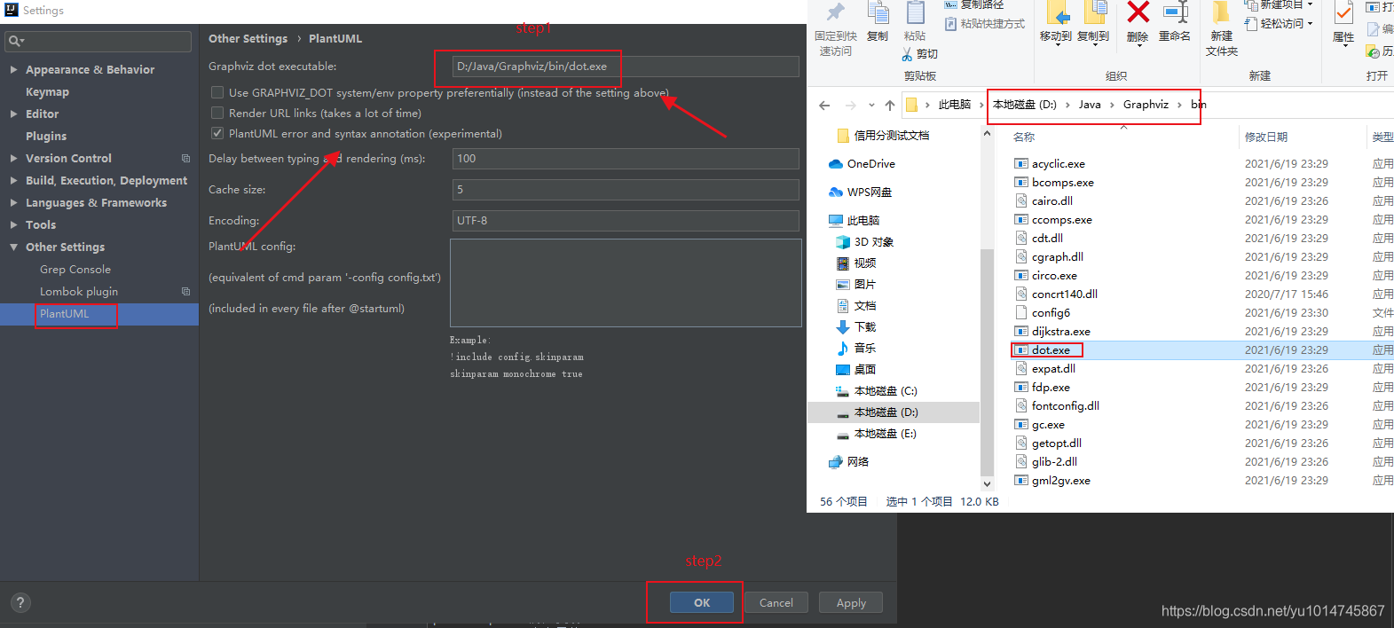Select PlantUML in the settings tree
The width and height of the screenshot is (1394, 628).
pyautogui.click(x=65, y=313)
